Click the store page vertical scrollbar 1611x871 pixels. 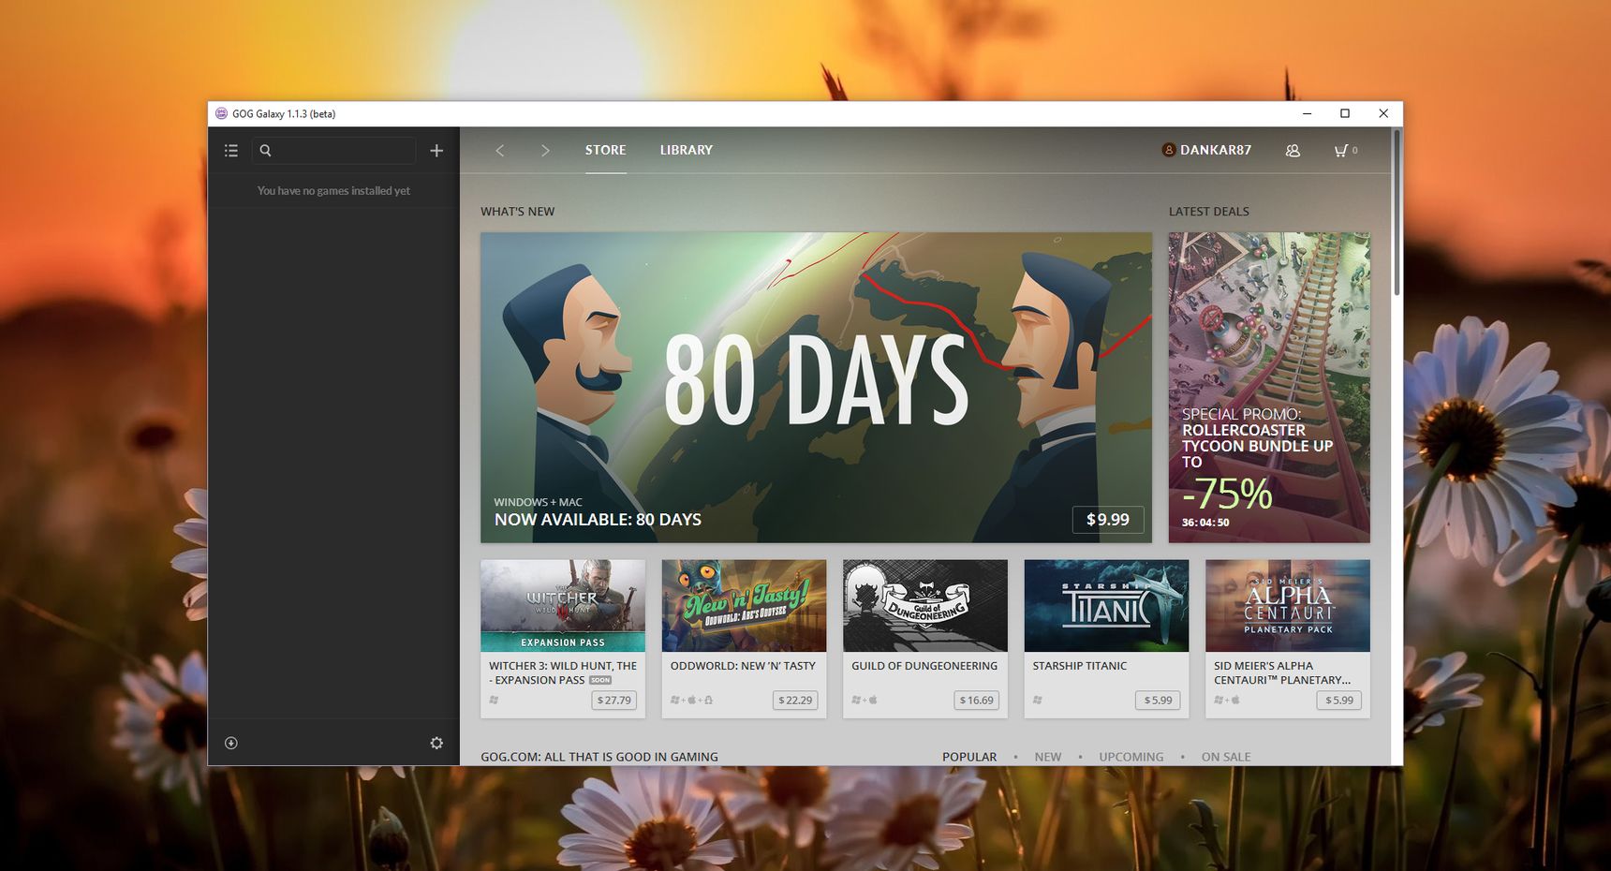(1397, 214)
